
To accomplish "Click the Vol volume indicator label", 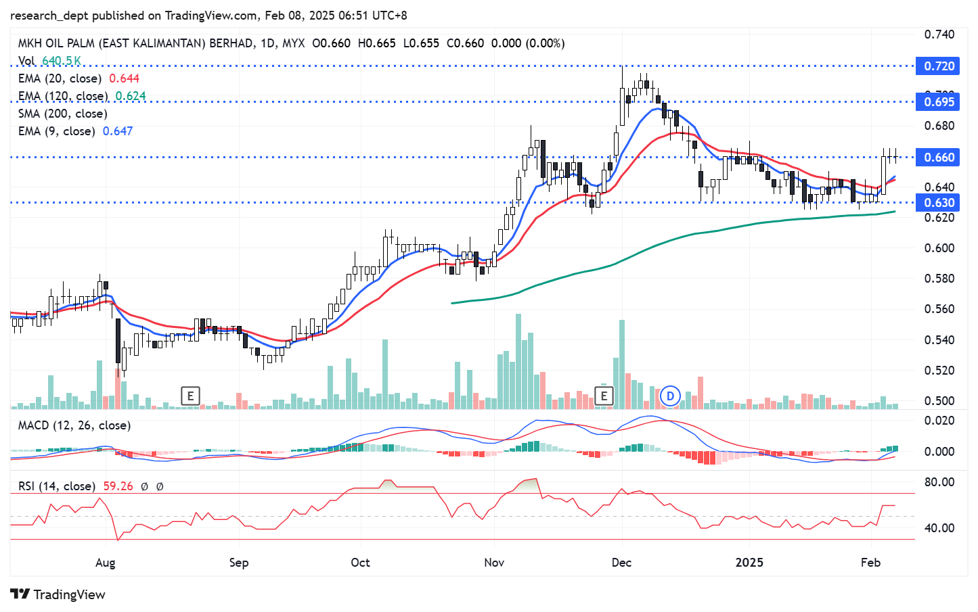I will 27,61.
